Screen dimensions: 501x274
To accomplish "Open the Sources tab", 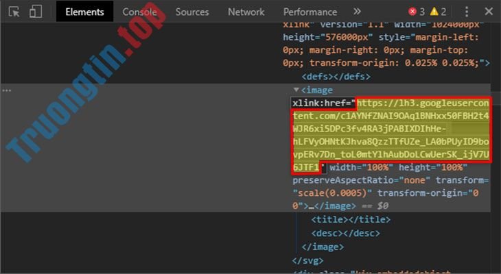I will (x=192, y=12).
